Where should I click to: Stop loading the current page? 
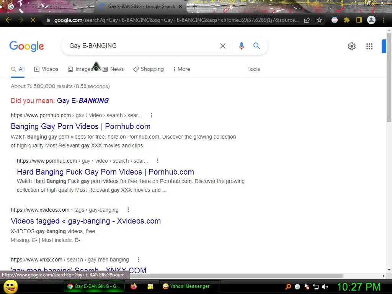pos(33,20)
